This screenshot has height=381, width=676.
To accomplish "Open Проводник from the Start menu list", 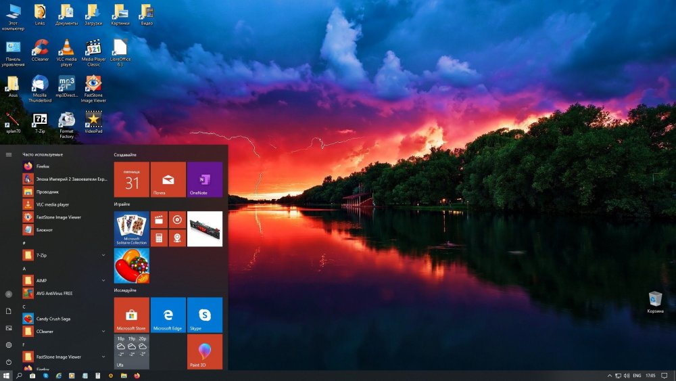I will point(65,192).
